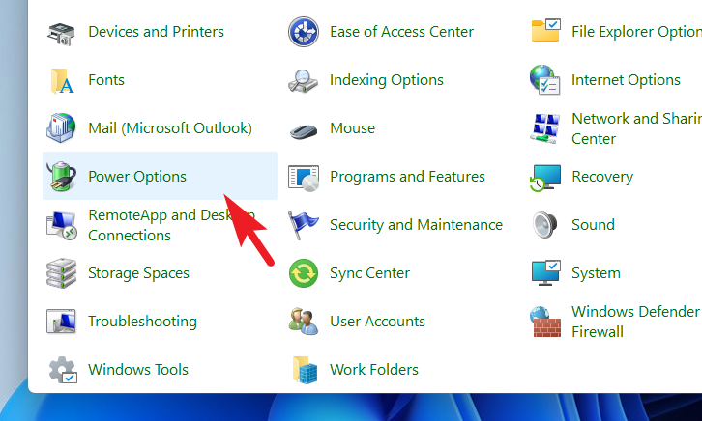Image resolution: width=702 pixels, height=421 pixels.
Task: Click the Internet Options globe icon
Action: [x=544, y=80]
